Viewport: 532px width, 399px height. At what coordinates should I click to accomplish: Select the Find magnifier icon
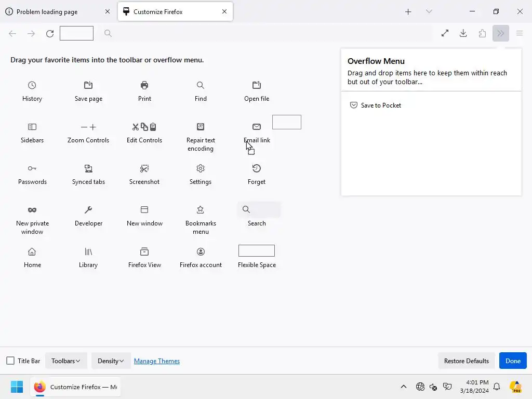tap(201, 85)
